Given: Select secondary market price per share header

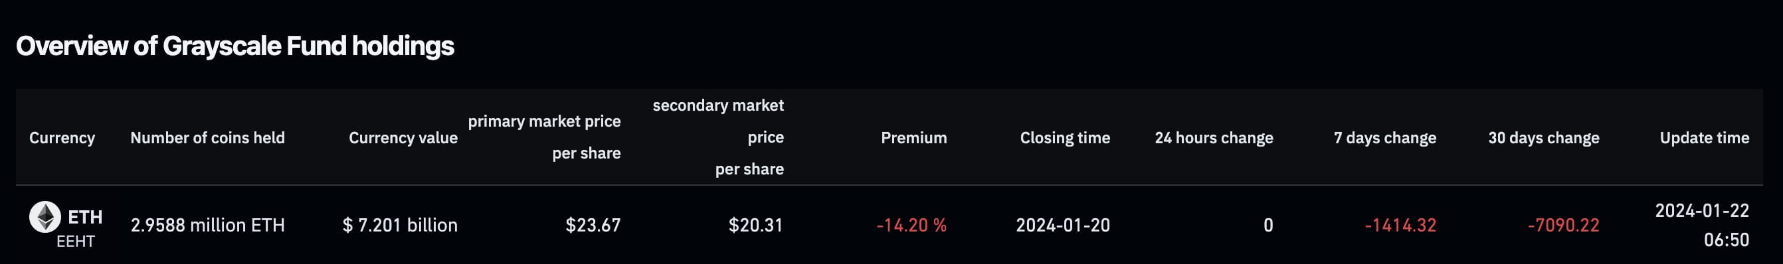Looking at the screenshot, I should click(x=717, y=137).
